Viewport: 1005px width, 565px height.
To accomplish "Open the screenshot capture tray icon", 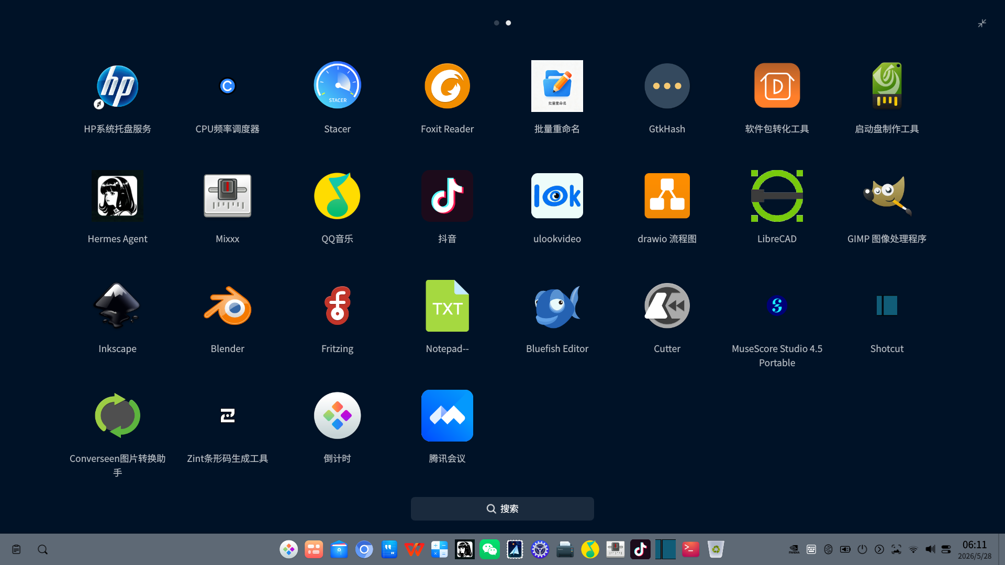I will coord(896,549).
